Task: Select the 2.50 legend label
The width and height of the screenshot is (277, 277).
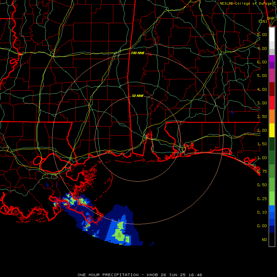Action: coord(262,117)
